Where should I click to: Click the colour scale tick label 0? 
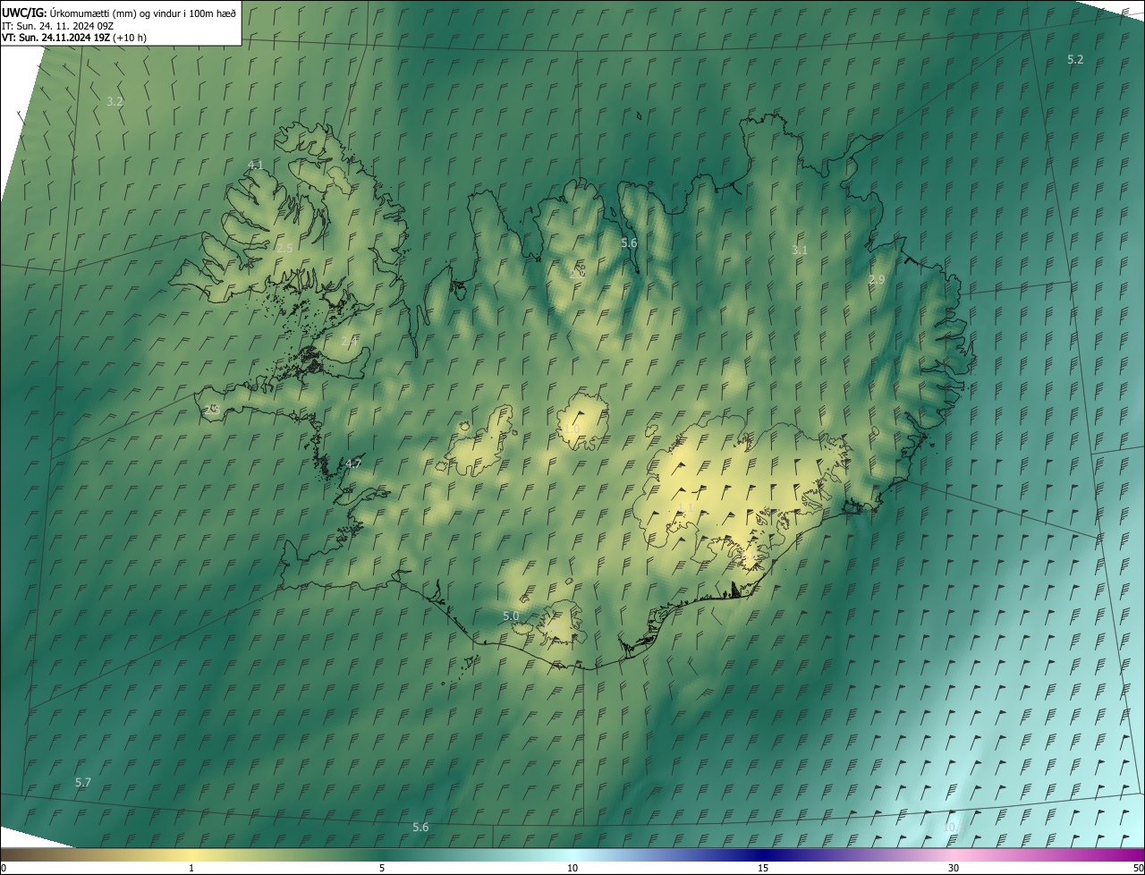click(4, 868)
